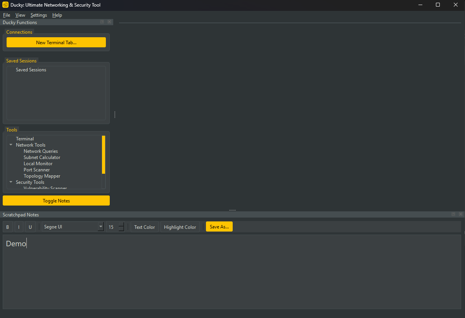Image resolution: width=465 pixels, height=318 pixels.
Task: Float the Scratchpad Notes panel
Action: tap(453, 214)
